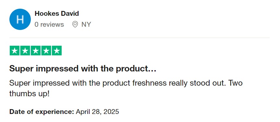The height and width of the screenshot is (122, 280).
Task: Click the phrase thumbs up! in the review
Action: [x=29, y=94]
